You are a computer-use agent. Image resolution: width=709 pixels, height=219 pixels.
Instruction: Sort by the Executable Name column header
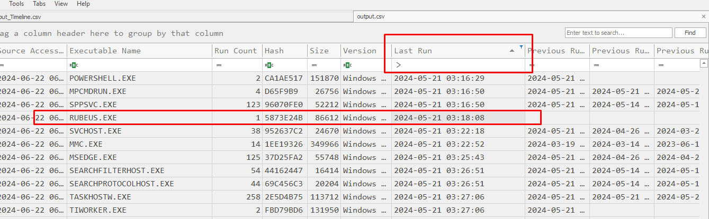tap(105, 51)
